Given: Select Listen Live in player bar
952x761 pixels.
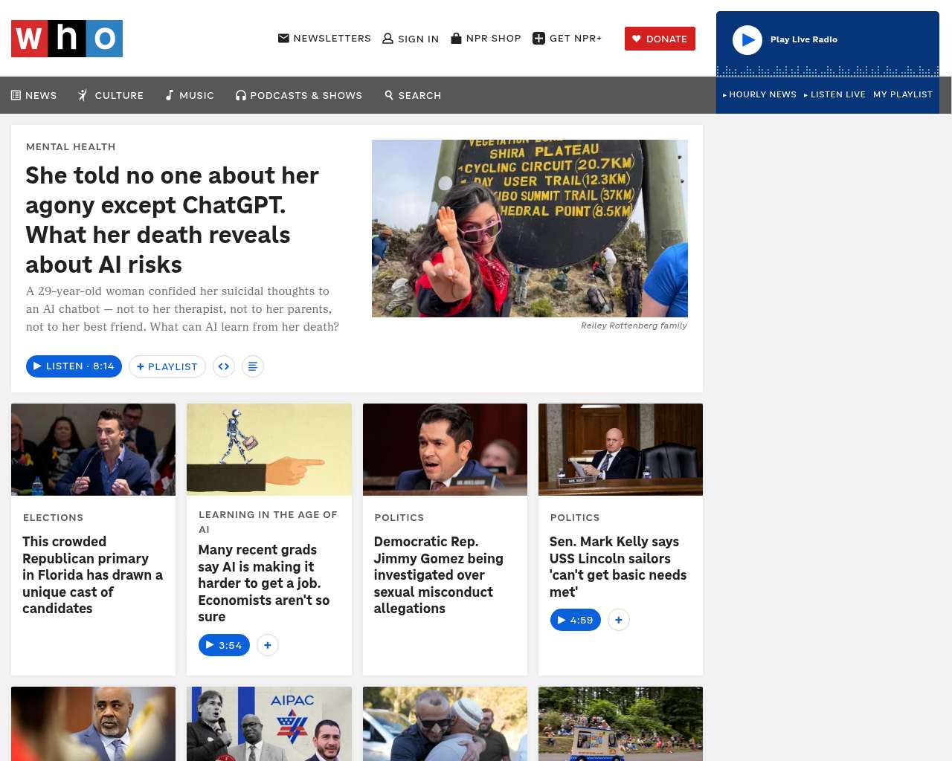Looking at the screenshot, I should (x=834, y=94).
